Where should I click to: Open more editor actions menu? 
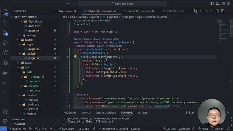(x=228, y=11)
